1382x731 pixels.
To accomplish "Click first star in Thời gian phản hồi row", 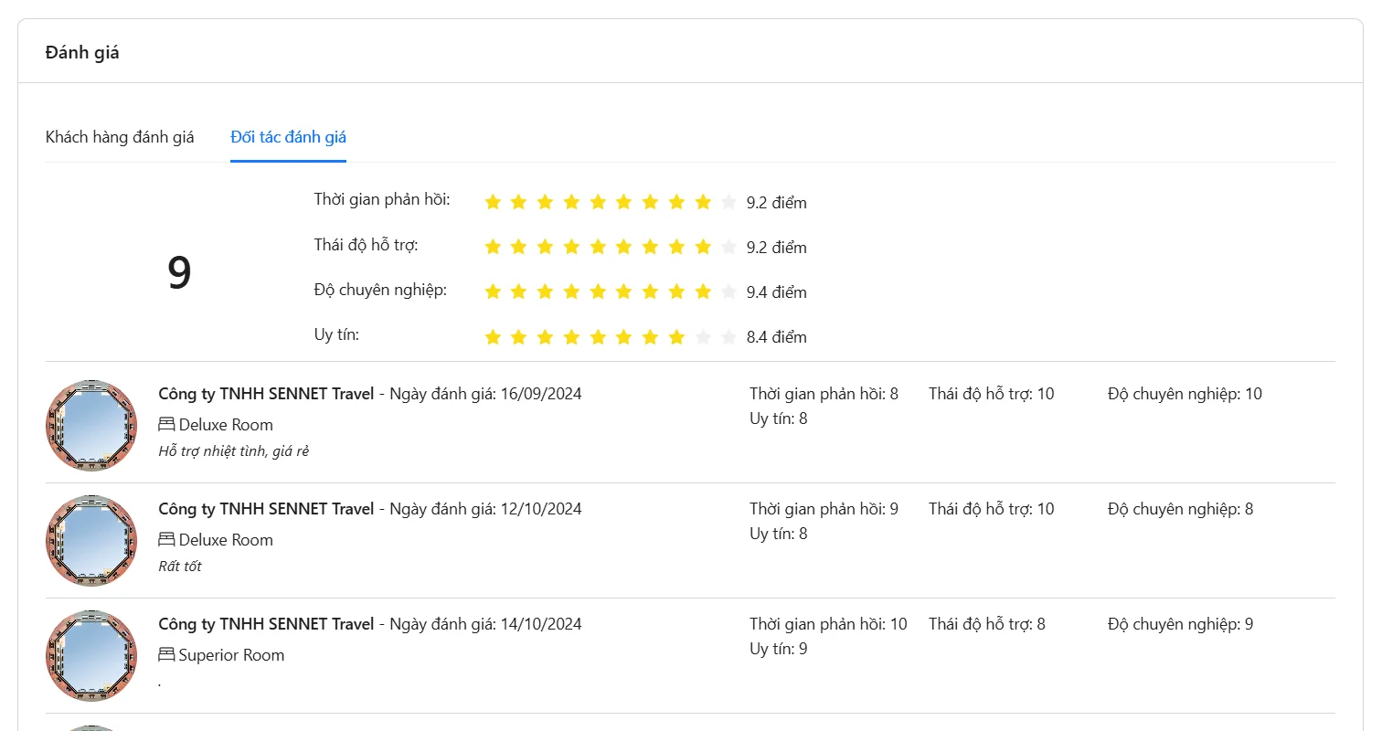I will (493, 202).
